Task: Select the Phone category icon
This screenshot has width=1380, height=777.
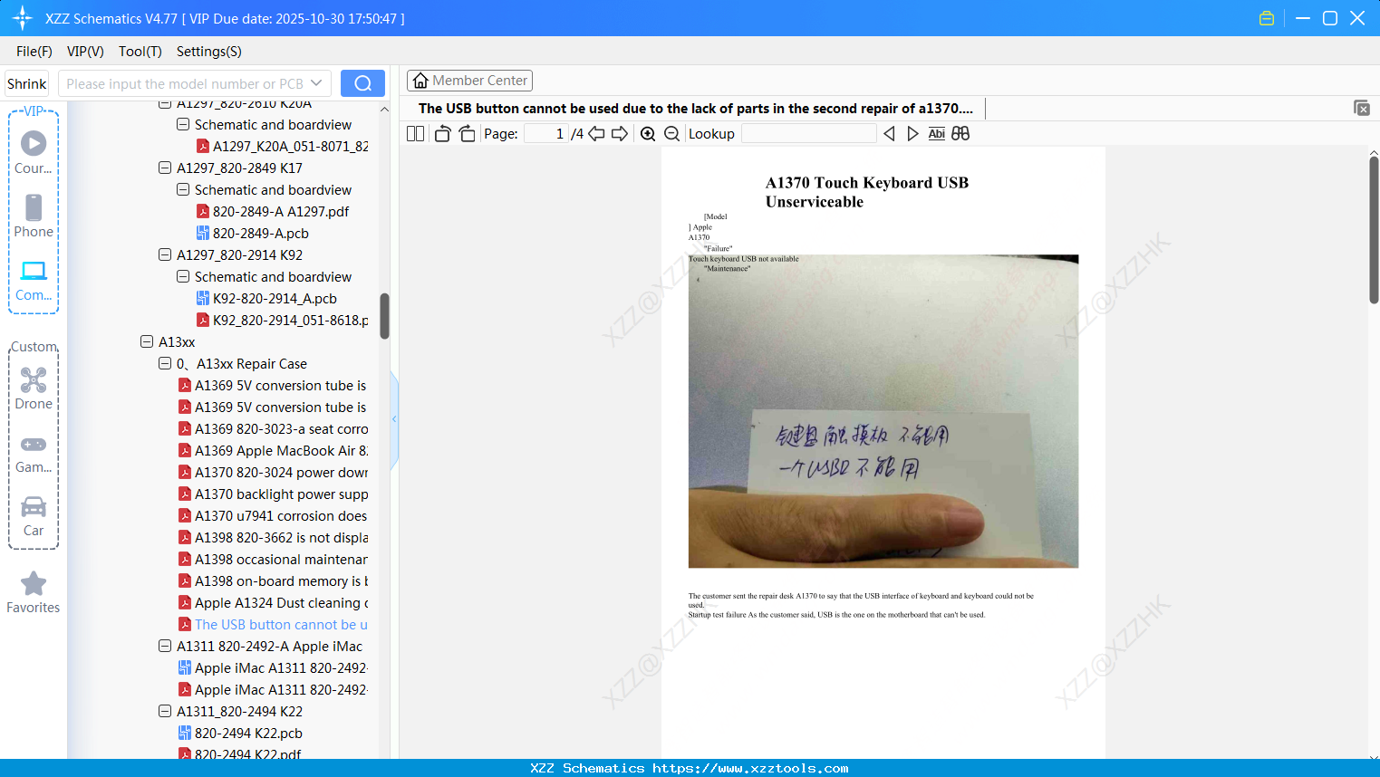Action: pos(34,216)
